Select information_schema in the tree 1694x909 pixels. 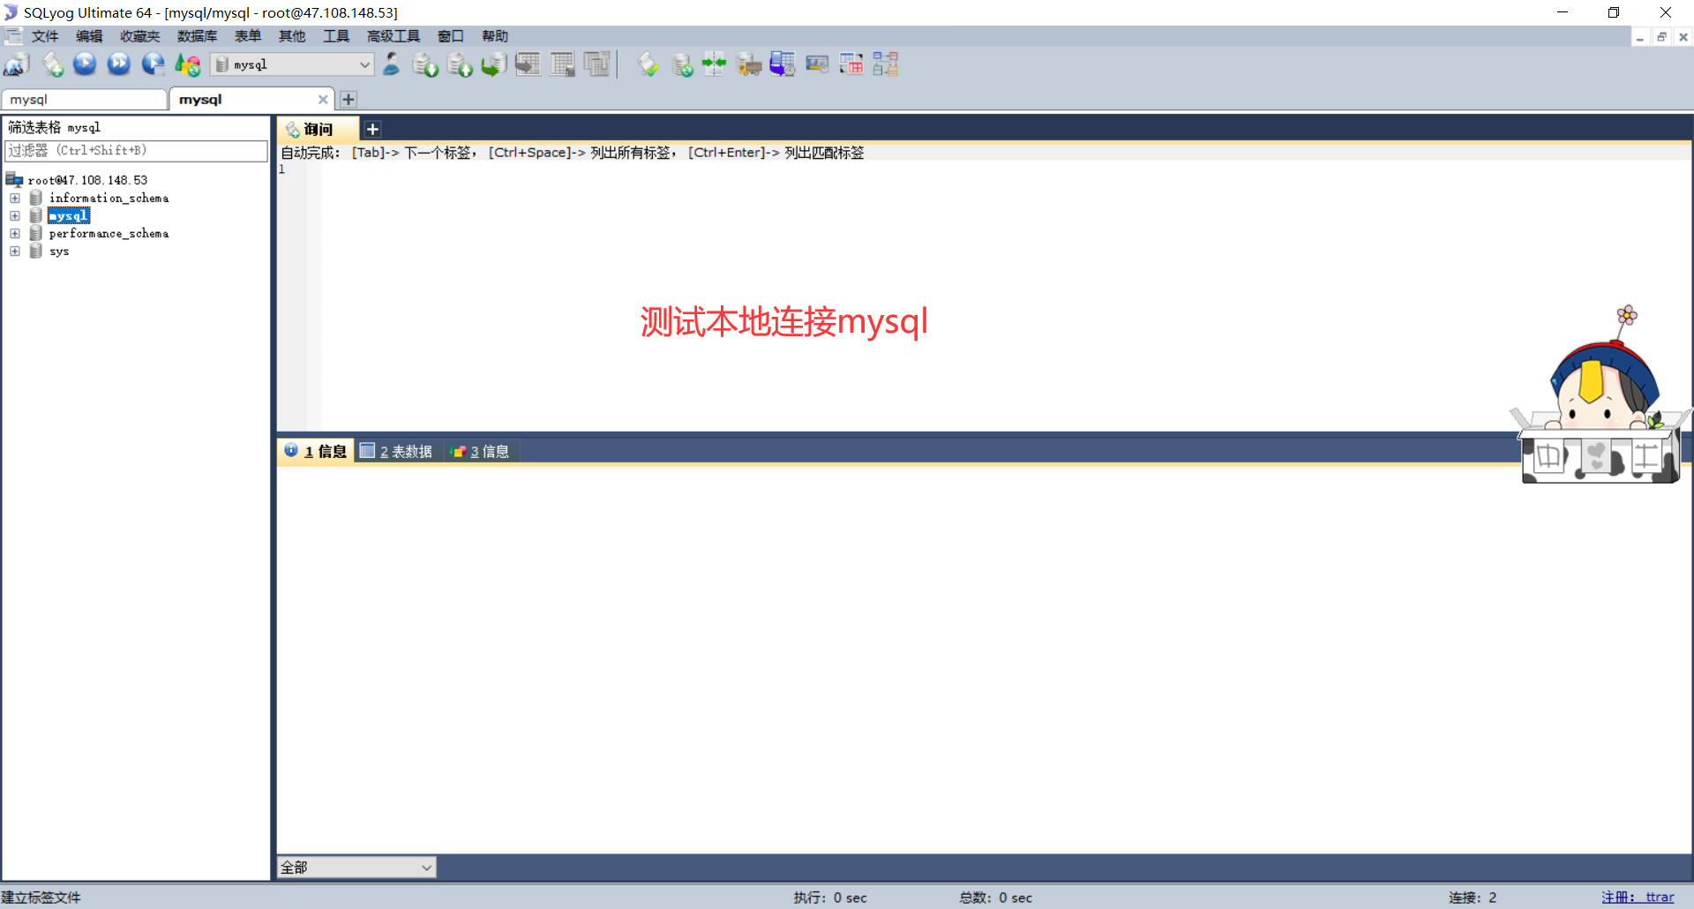tap(109, 199)
